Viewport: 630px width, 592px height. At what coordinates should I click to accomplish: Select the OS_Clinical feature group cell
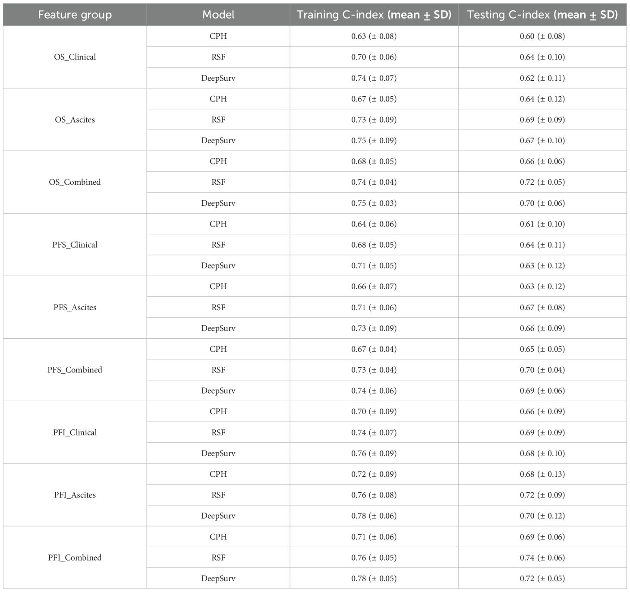75,57
